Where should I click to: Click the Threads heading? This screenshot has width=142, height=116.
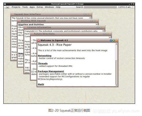point(43,64)
